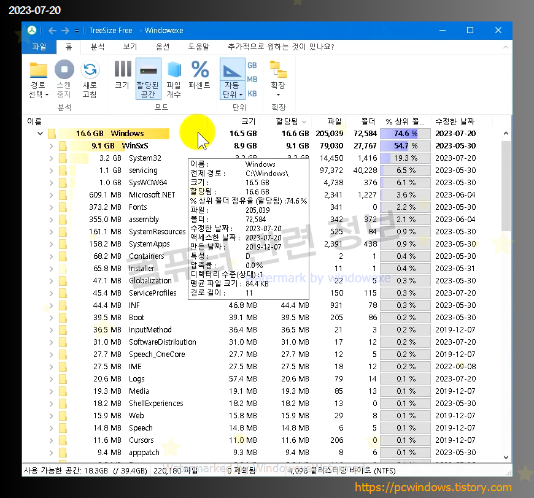Click the scrollbar down arrow

(x=506, y=458)
